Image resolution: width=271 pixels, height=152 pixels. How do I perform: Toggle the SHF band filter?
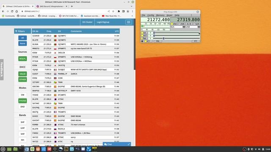point(22,122)
